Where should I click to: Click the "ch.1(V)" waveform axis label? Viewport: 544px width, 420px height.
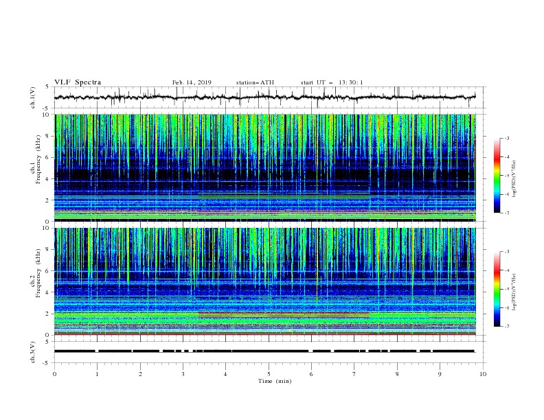[33, 97]
